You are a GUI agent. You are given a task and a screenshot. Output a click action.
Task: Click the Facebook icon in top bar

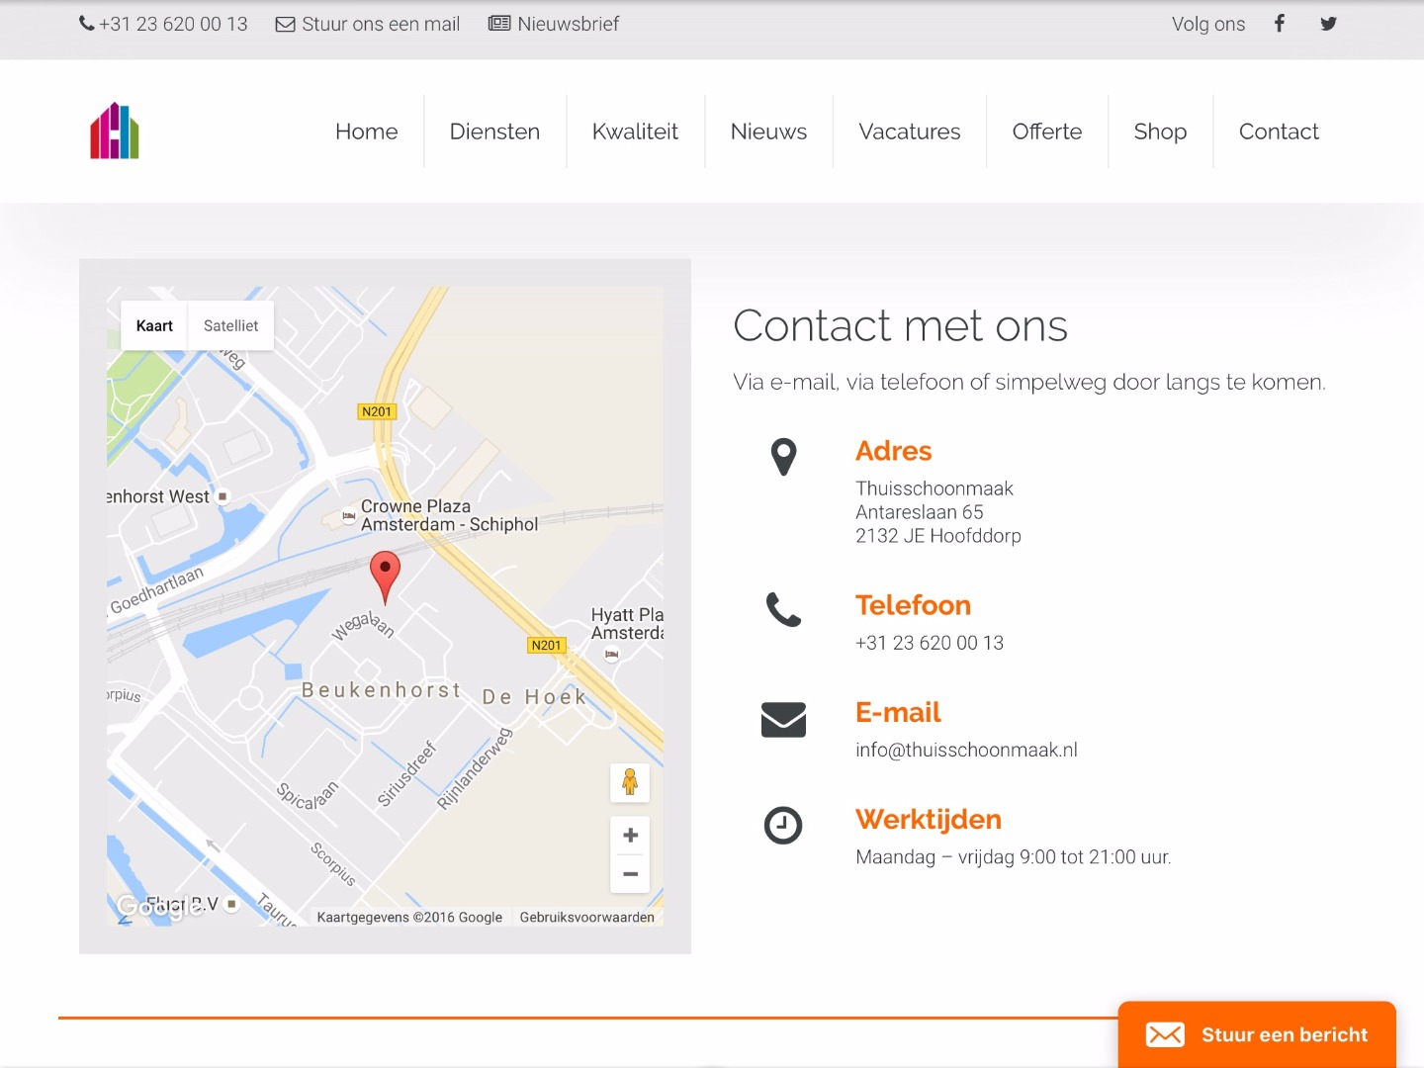point(1279,24)
